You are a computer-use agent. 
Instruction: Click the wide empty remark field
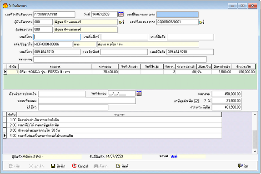120,60
